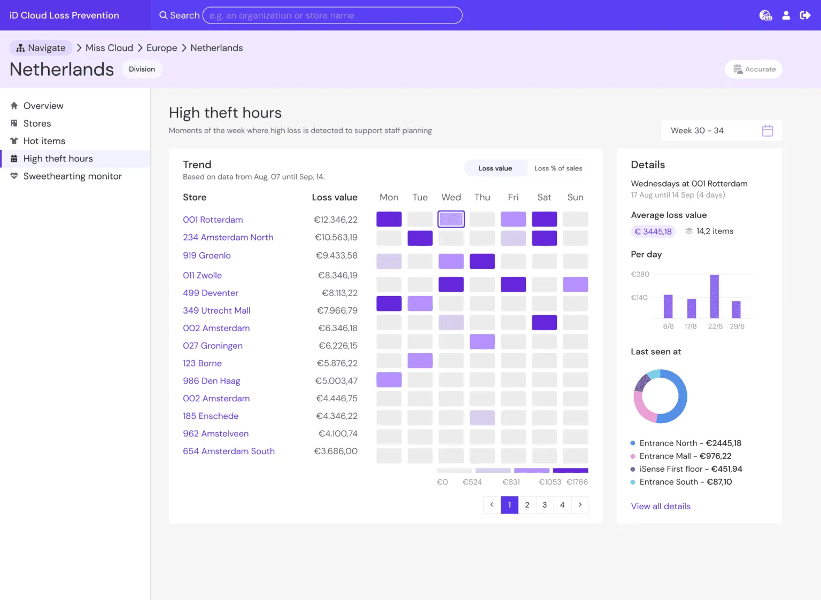Click the Sweethearting monitor heart icon
This screenshot has height=600, width=821.
click(14, 176)
